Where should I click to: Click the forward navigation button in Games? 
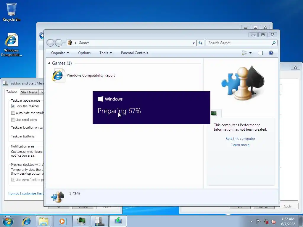click(x=59, y=43)
